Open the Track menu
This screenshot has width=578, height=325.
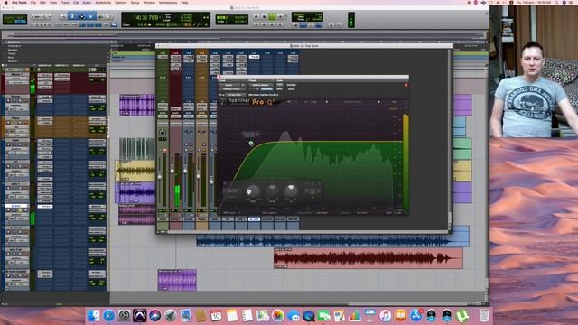65,2
